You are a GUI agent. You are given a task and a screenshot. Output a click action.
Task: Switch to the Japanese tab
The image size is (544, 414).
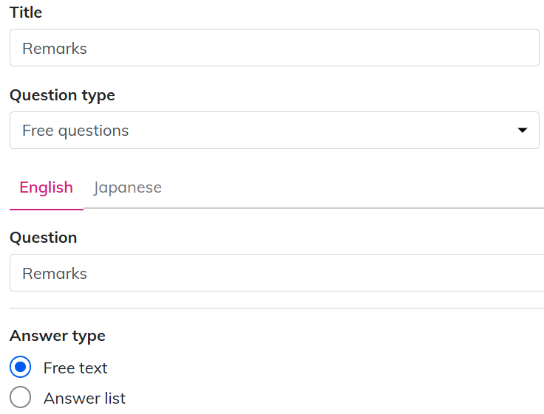coord(127,187)
